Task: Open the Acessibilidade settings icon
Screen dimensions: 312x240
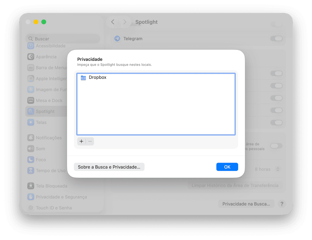Action: pyautogui.click(x=31, y=46)
